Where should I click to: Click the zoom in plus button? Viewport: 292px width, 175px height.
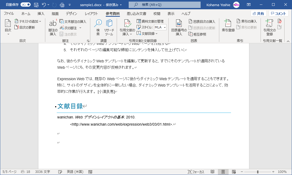point(273,172)
